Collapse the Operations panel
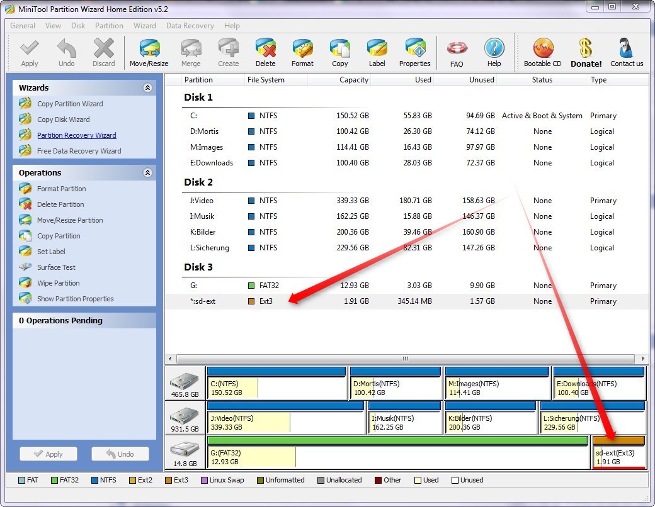655x507 pixels. point(147,173)
